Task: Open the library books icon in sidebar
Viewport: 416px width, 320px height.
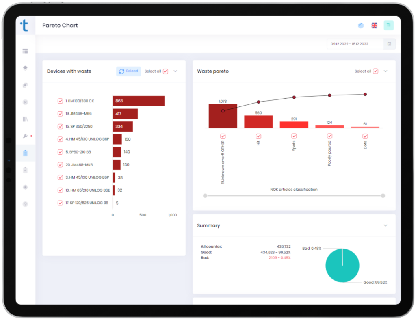Action: point(25,119)
